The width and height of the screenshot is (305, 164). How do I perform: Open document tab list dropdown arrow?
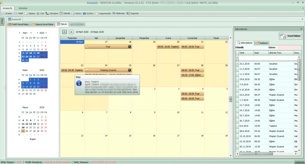302,19
